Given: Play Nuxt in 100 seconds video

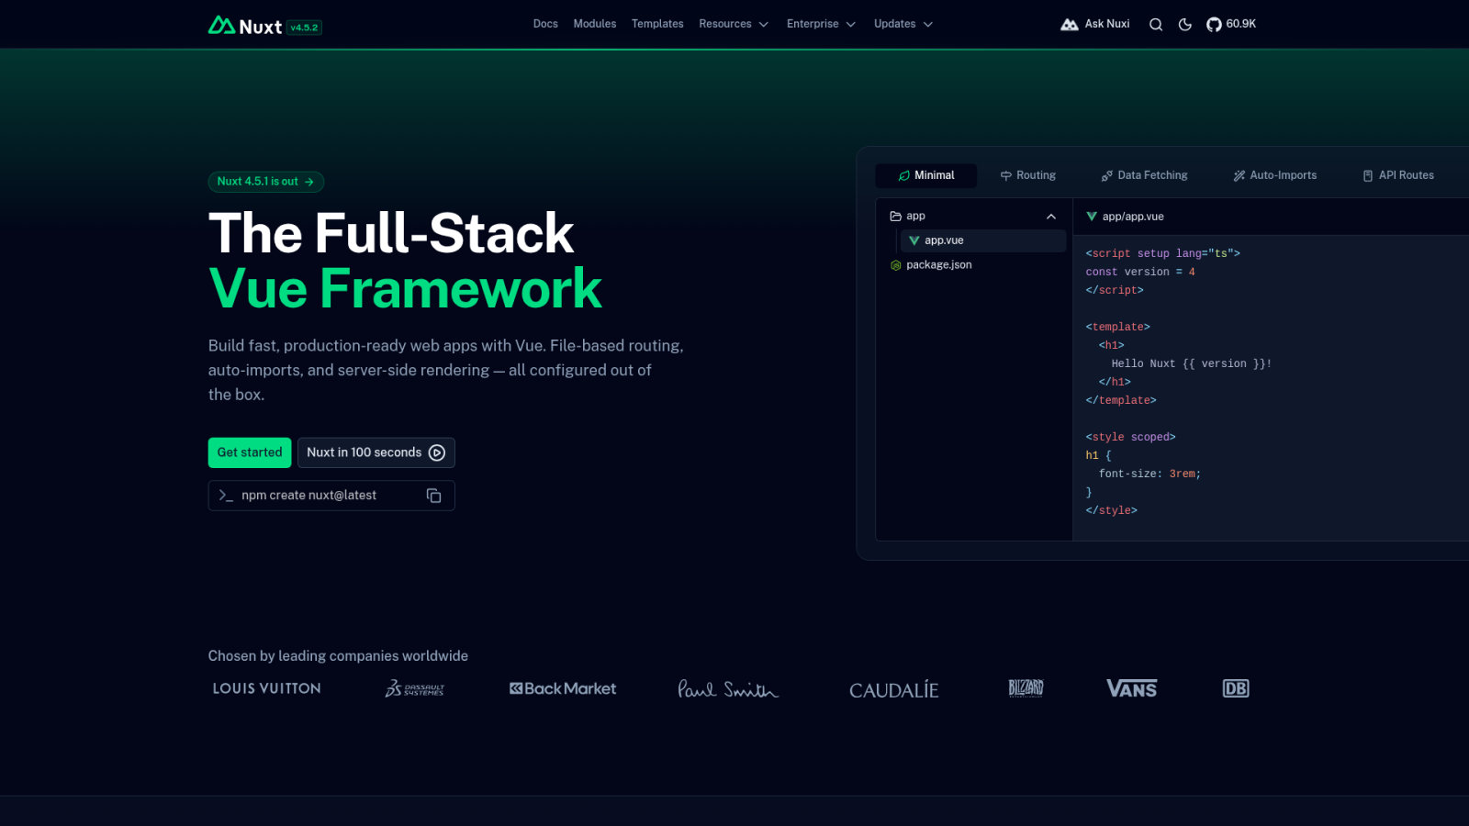Looking at the screenshot, I should [x=376, y=452].
